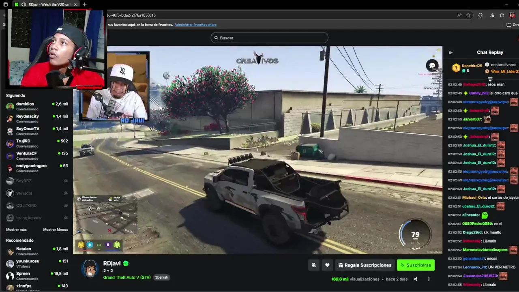Open a new browser tab
The image size is (519, 292).
84,4
